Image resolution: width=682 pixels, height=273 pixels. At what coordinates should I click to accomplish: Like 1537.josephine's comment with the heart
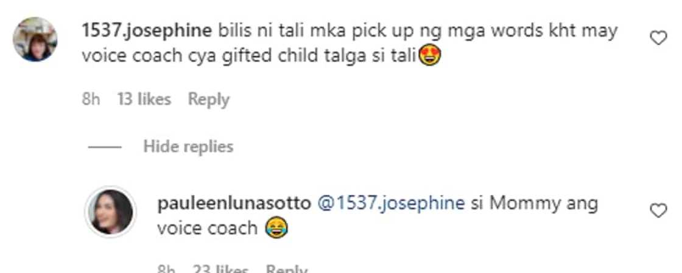point(658,39)
